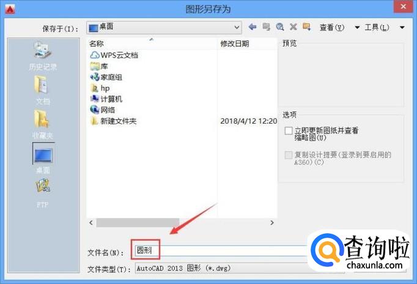Click the 文件名 input field containing 圆形
The image size is (417, 284).
click(x=221, y=250)
